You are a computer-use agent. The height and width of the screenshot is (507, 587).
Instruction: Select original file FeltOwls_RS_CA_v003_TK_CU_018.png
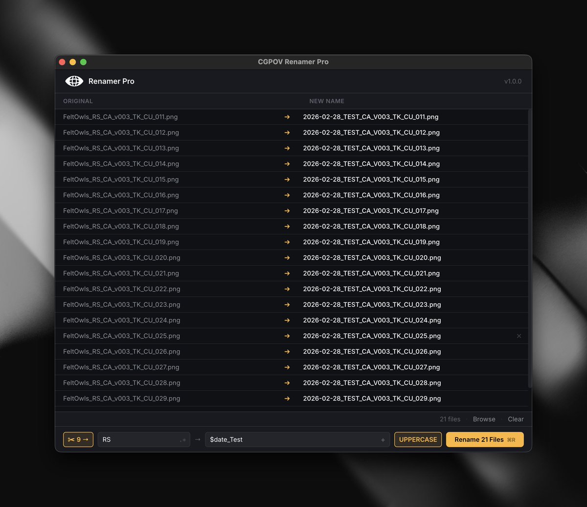point(121,226)
